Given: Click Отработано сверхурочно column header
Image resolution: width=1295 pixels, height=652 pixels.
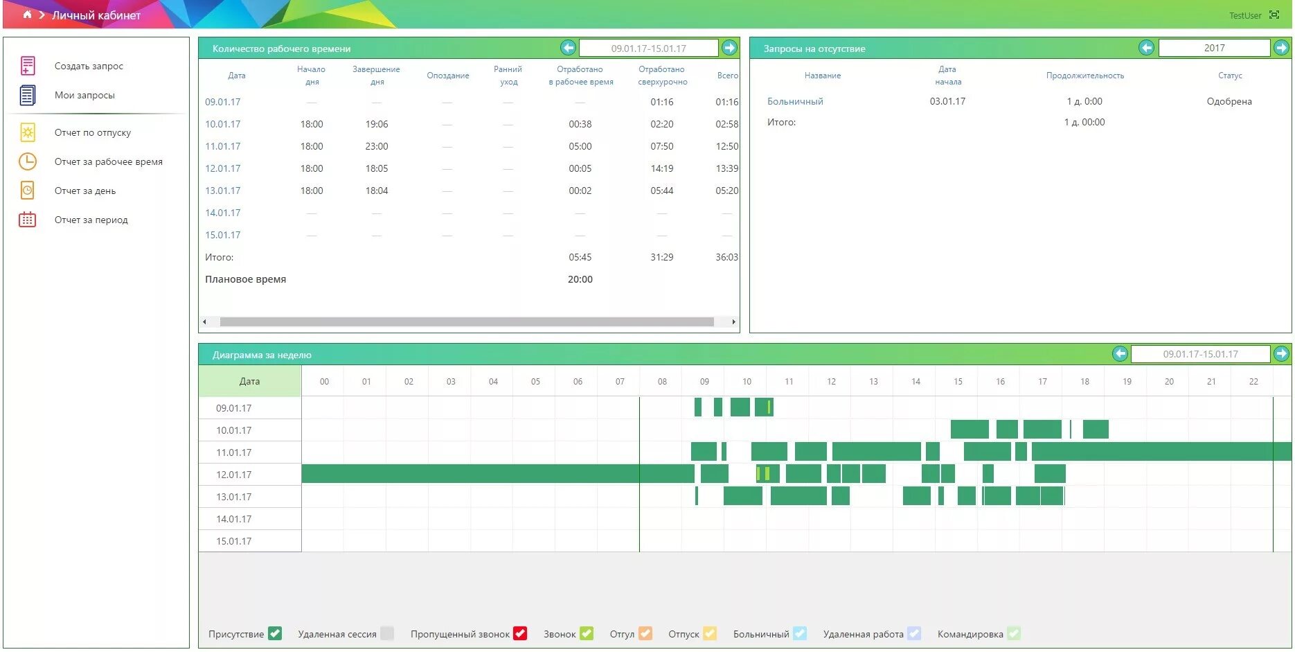Looking at the screenshot, I should click(x=662, y=76).
